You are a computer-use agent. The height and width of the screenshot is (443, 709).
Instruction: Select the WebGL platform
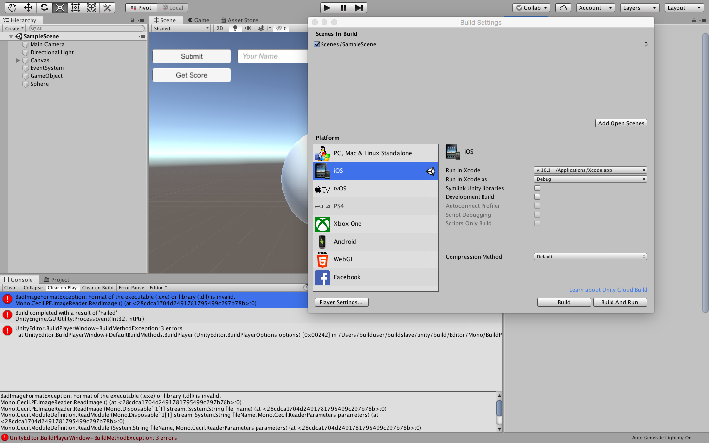pyautogui.click(x=376, y=259)
